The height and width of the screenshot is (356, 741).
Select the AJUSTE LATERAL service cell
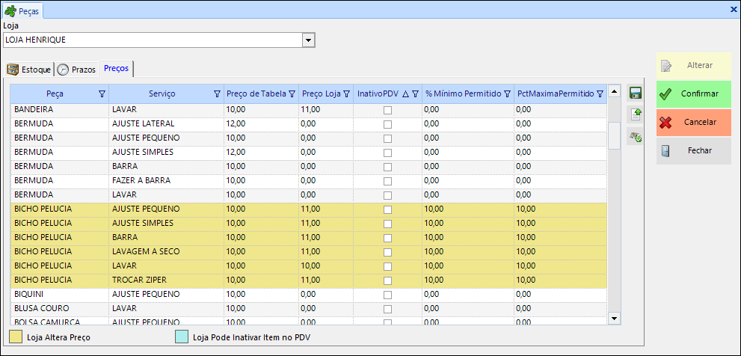[x=167, y=124]
